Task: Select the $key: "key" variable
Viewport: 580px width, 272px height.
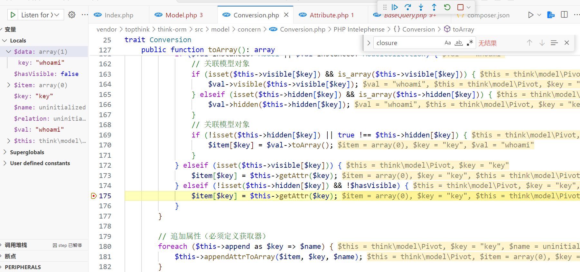Action: click(x=44, y=96)
